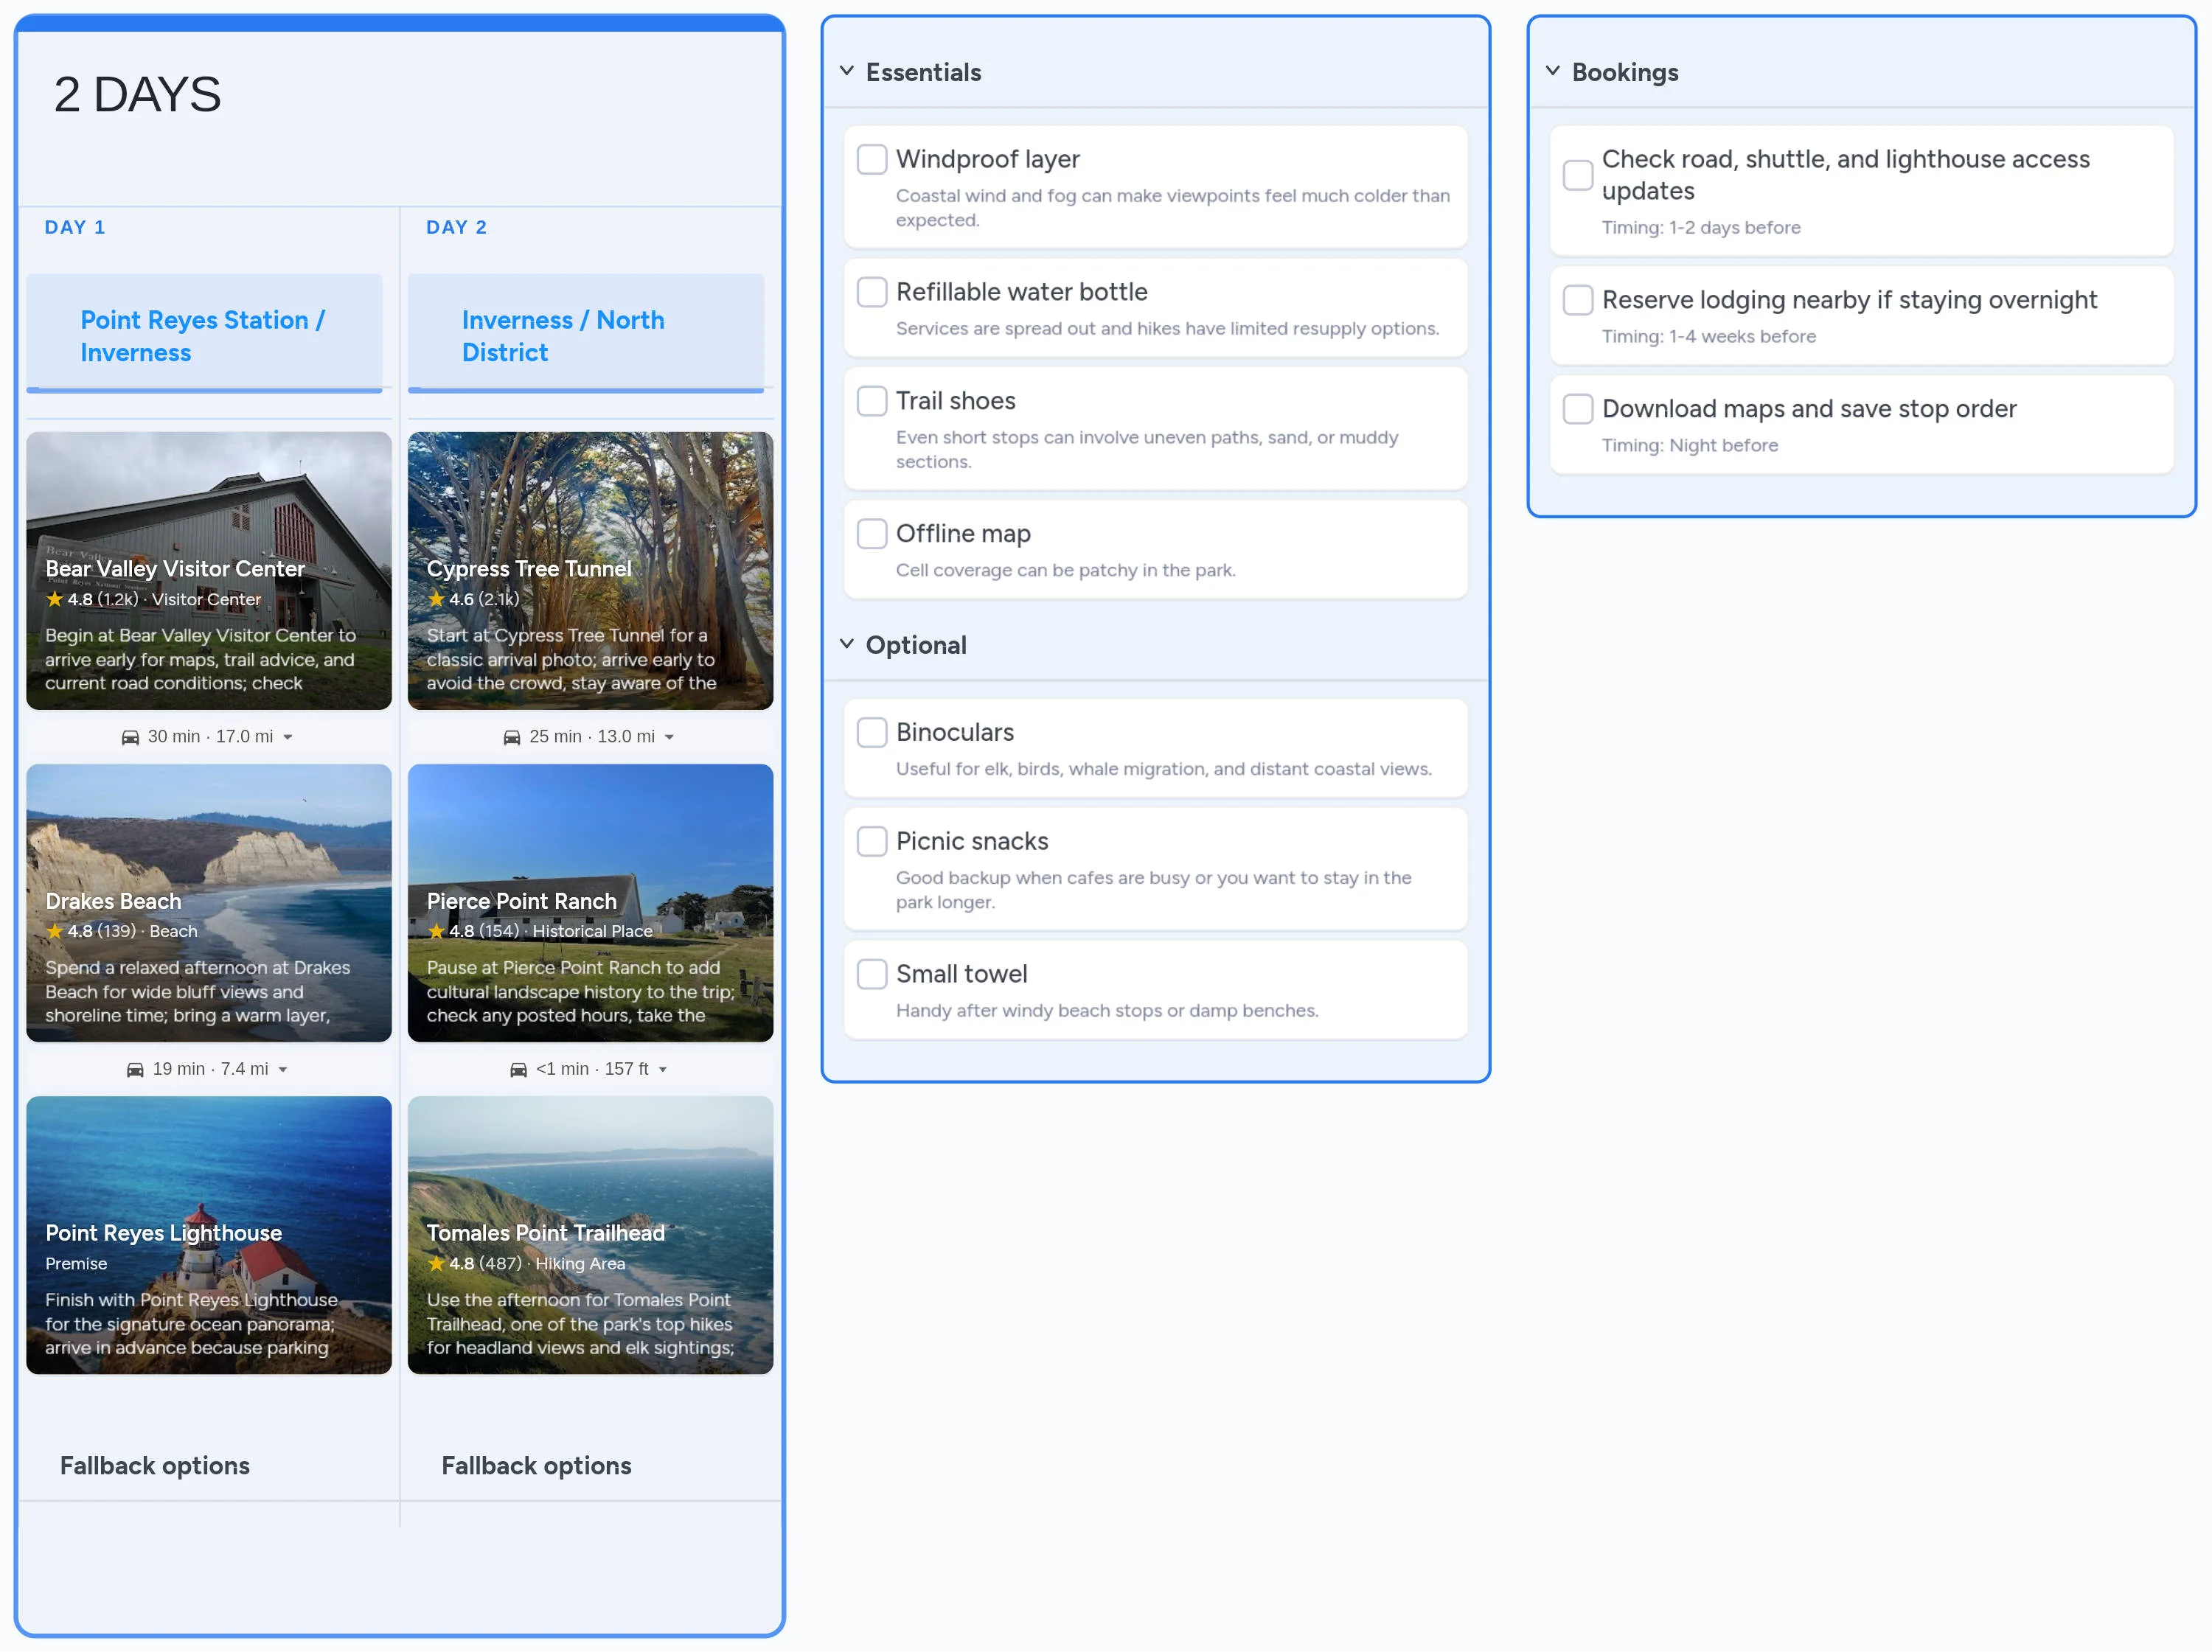Click the car icon beside the 30 min drive
This screenshot has width=2212, height=1652.
133,736
